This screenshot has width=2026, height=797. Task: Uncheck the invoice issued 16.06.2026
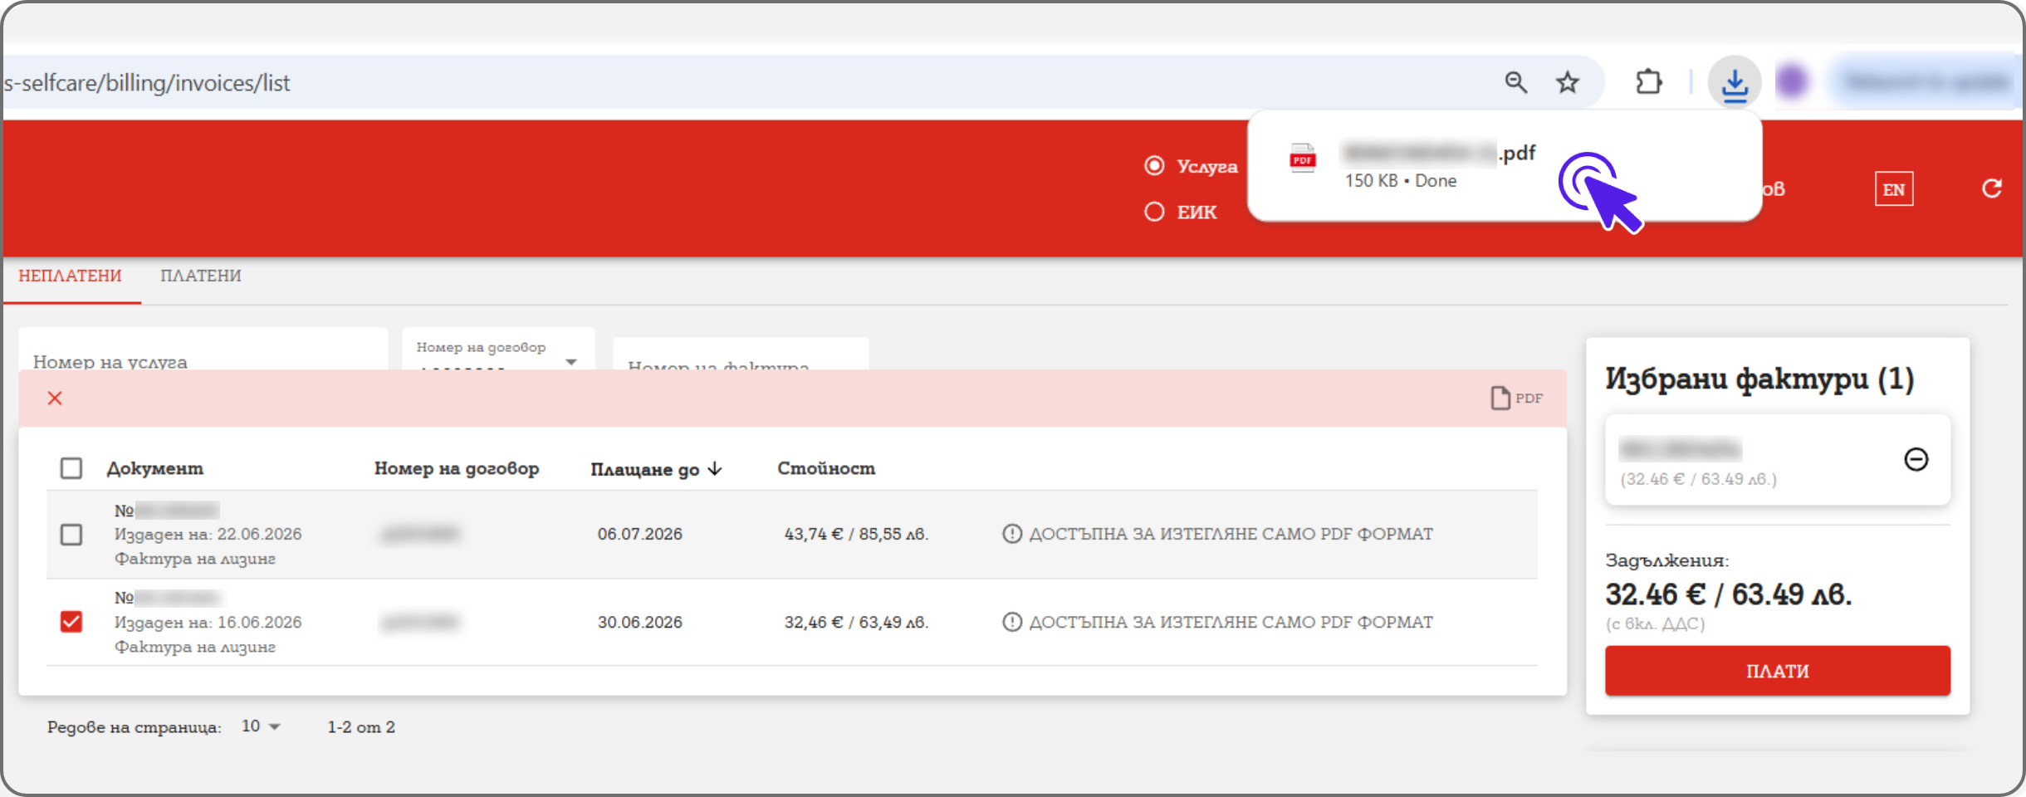71,621
